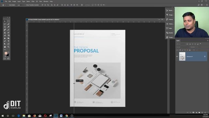This screenshot has height=118, width=209.
Task: Open the collapsed Paragraph panel
Action: tap(169, 15)
